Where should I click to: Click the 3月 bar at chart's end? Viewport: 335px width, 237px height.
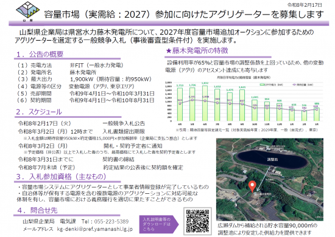coord(317,114)
